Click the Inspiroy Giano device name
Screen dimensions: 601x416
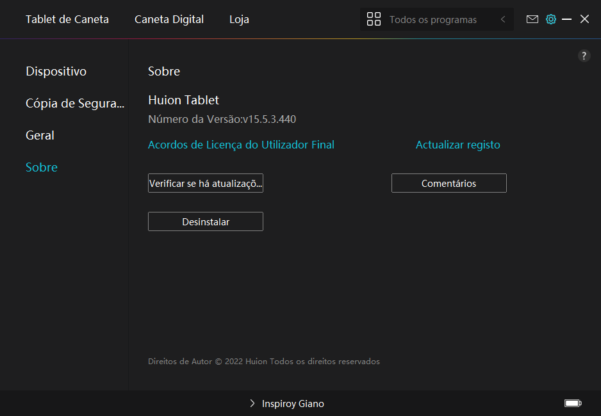(x=293, y=404)
